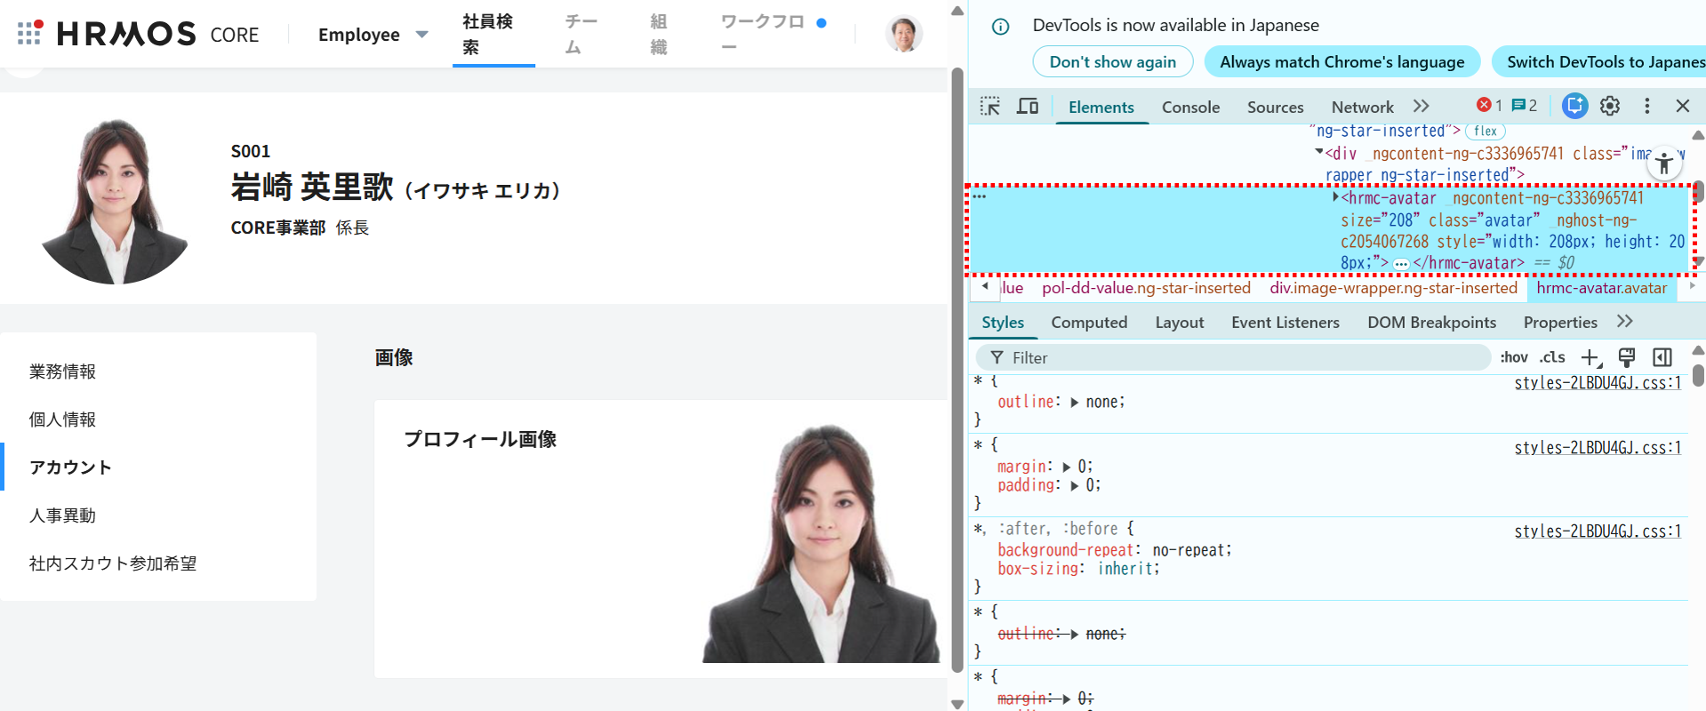1706x711 pixels.
Task: Open the Employee dropdown menu
Action: [372, 35]
